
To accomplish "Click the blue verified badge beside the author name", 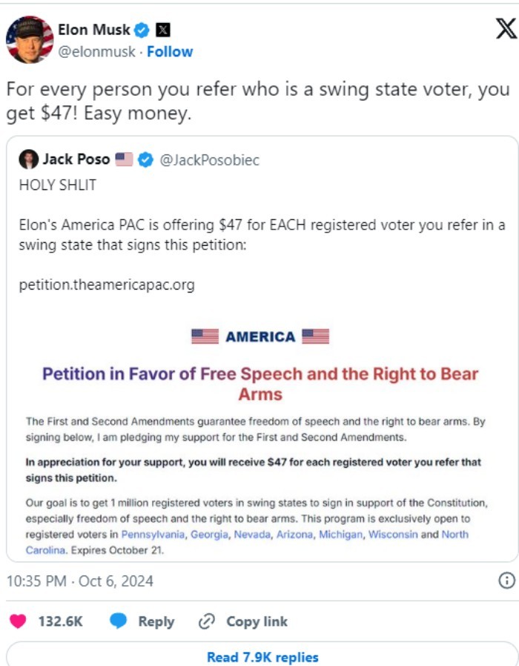I will pos(143,30).
